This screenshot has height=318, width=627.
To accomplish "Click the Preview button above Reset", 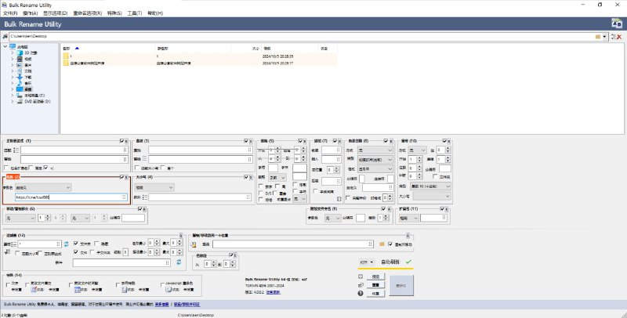I will point(375,276).
